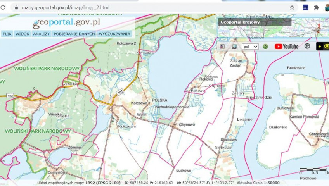Click the accessibility figure icon
The width and height of the screenshot is (329, 186).
click(307, 46)
